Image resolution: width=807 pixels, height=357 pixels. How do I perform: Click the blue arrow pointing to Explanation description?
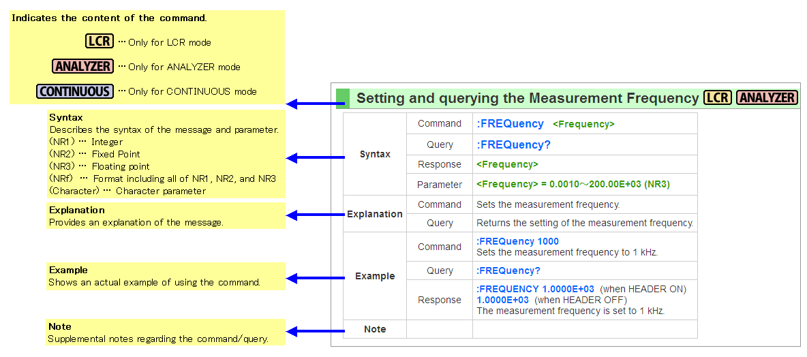[316, 215]
